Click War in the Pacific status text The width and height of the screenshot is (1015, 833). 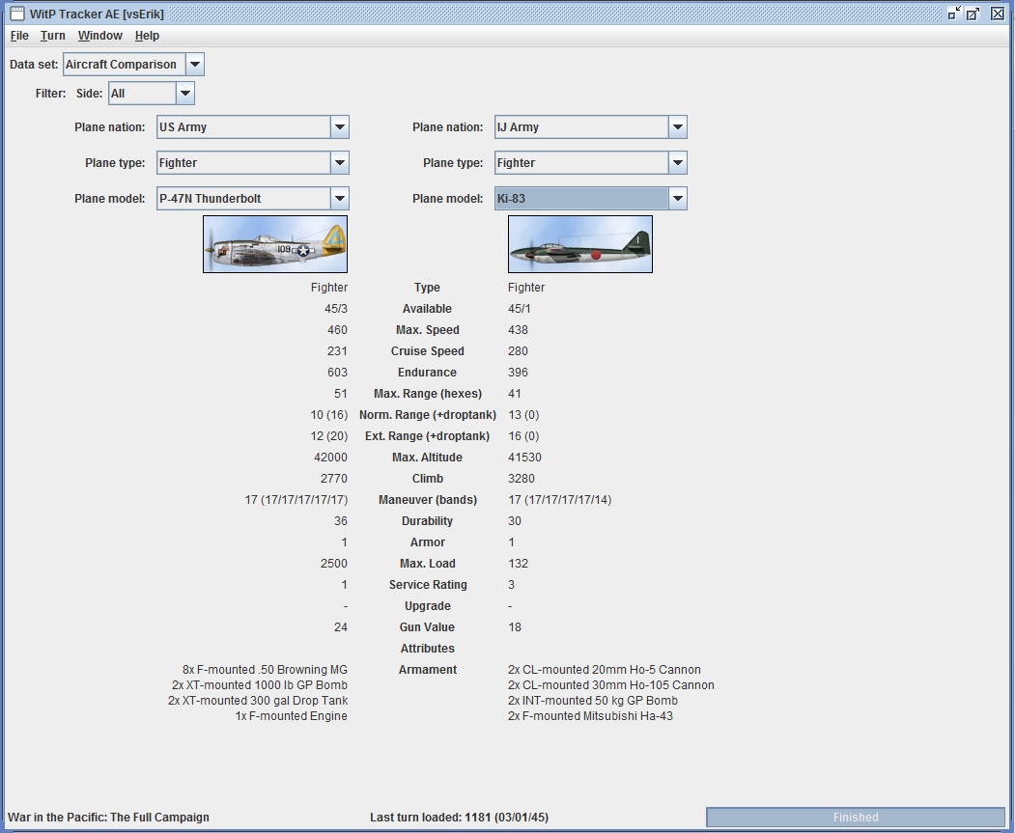(109, 818)
